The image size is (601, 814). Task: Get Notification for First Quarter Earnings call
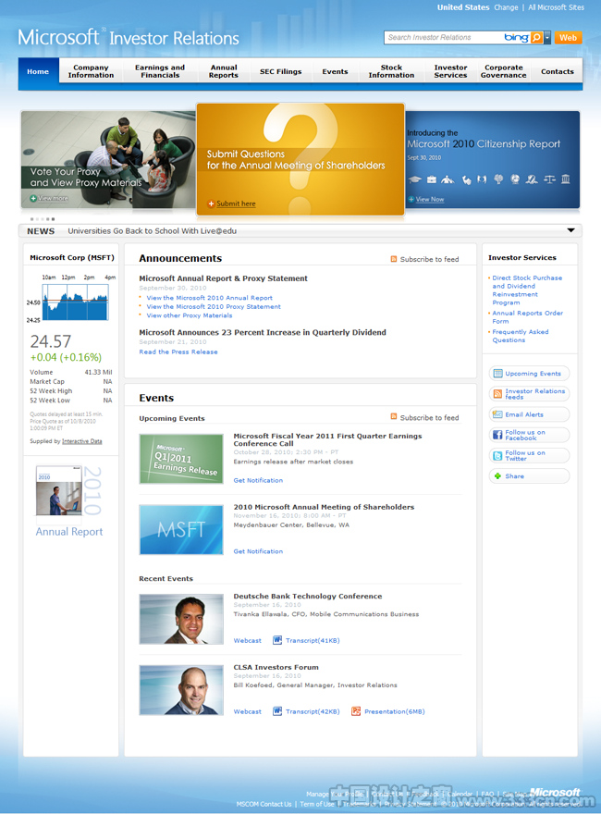click(x=258, y=481)
